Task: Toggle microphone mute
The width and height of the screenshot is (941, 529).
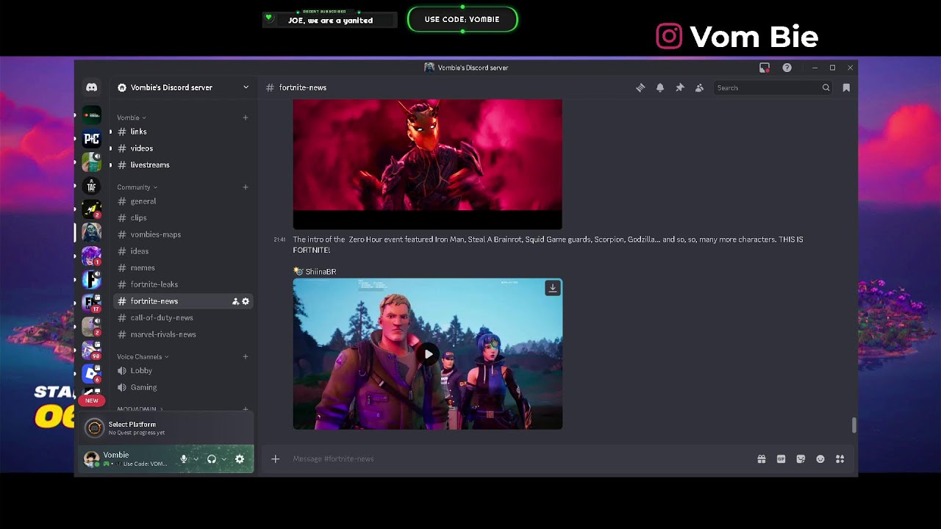Action: (184, 459)
